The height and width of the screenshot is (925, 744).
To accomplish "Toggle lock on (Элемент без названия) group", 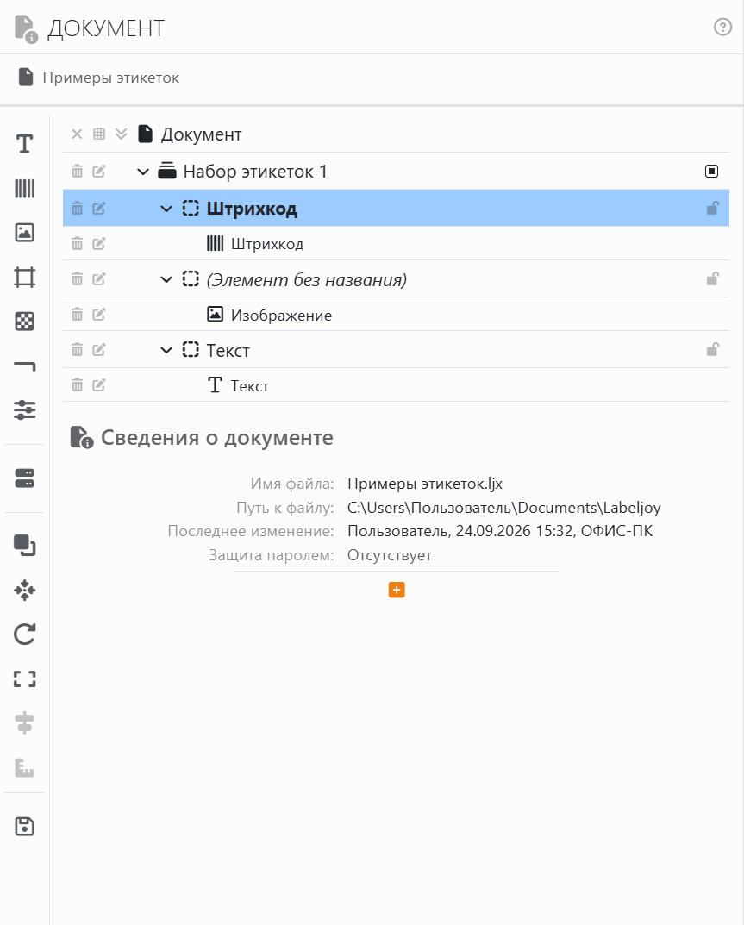I will click(x=712, y=278).
